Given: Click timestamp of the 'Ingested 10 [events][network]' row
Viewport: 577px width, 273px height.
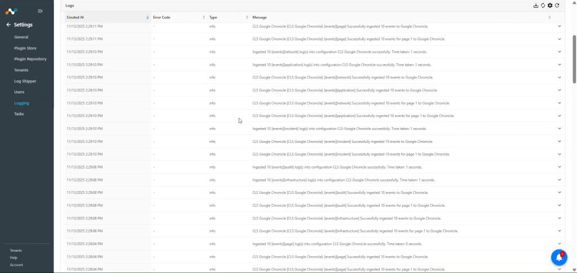Looking at the screenshot, I should [x=85, y=52].
